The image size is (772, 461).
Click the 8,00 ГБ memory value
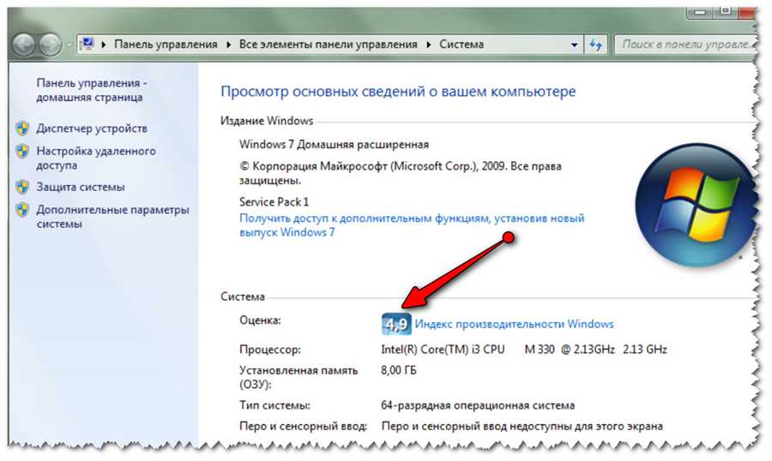point(398,370)
